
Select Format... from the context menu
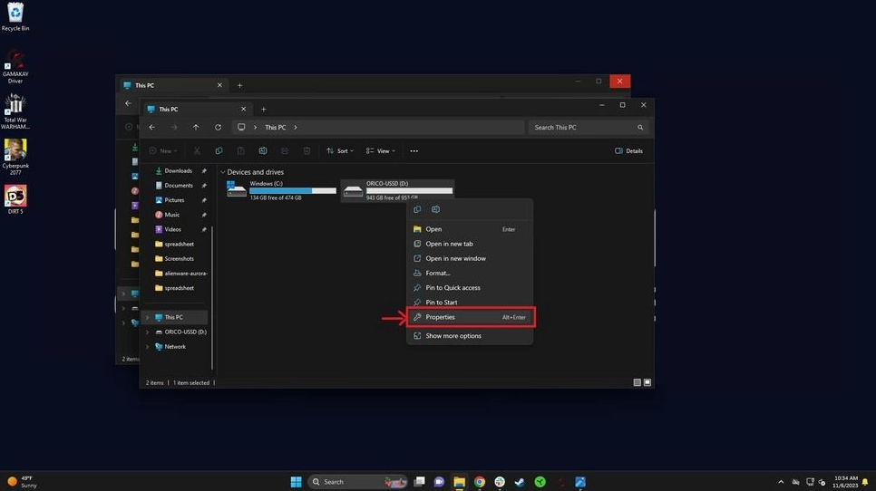coord(438,273)
